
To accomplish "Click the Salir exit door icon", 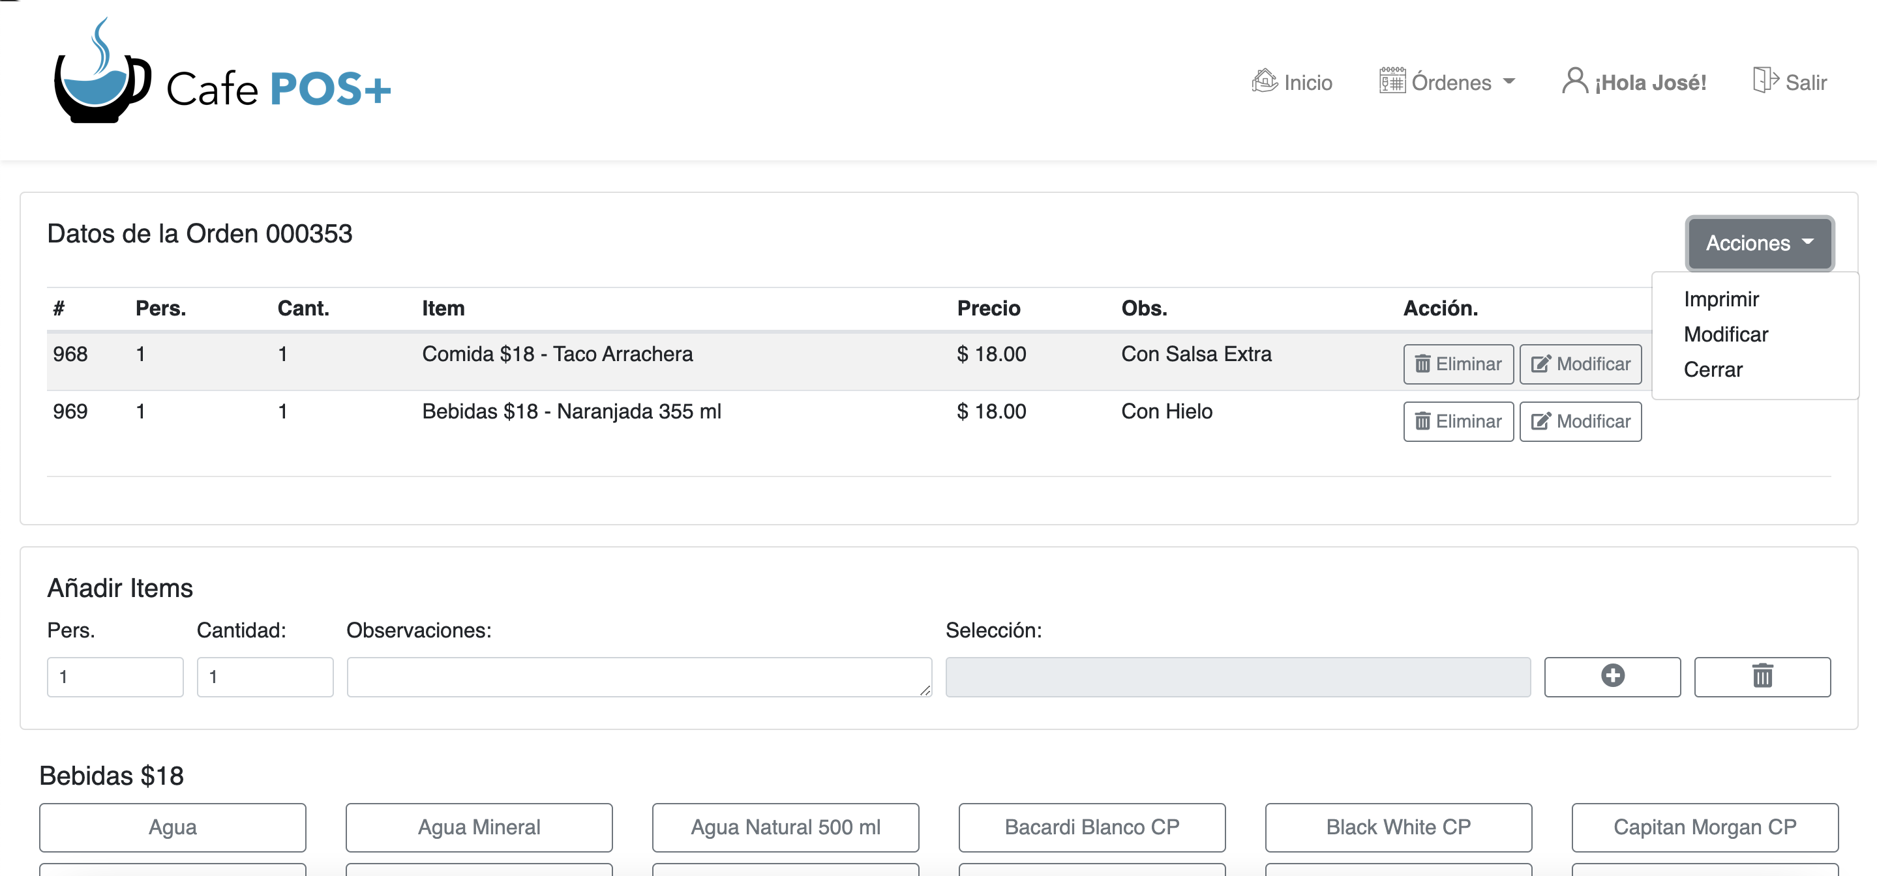I will [x=1765, y=80].
